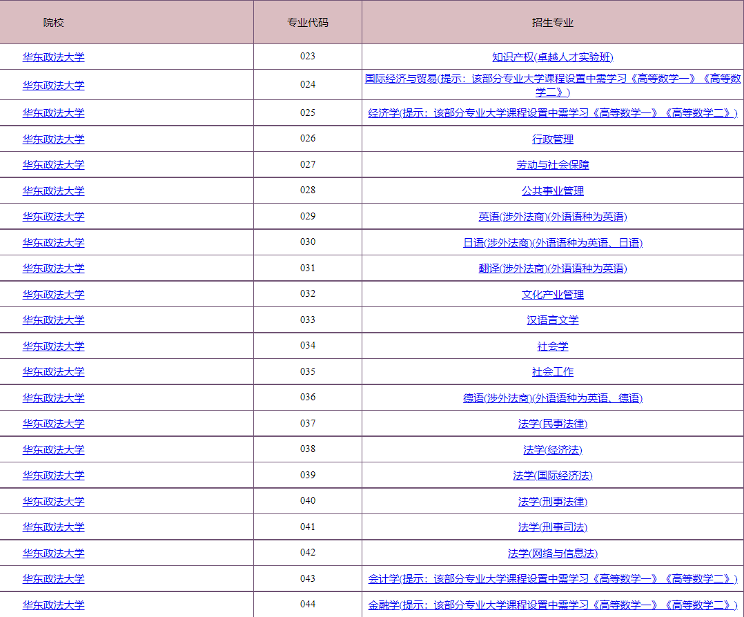The height and width of the screenshot is (617, 744).
Task: Open the 社会学 major link
Action: [552, 346]
